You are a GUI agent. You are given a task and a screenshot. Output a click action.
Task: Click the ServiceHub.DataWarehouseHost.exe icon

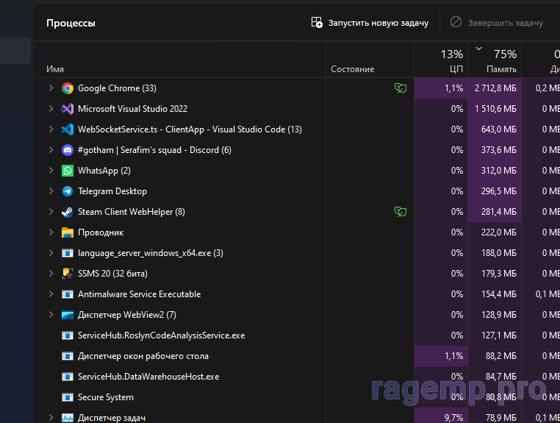pos(68,377)
